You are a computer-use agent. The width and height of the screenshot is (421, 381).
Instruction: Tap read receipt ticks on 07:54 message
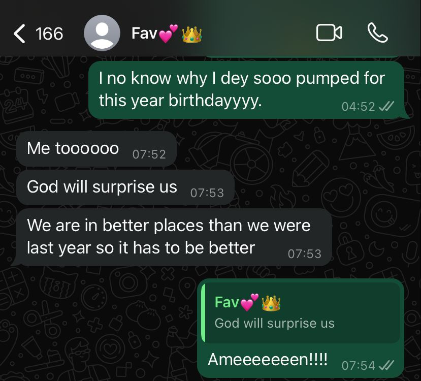(x=386, y=365)
